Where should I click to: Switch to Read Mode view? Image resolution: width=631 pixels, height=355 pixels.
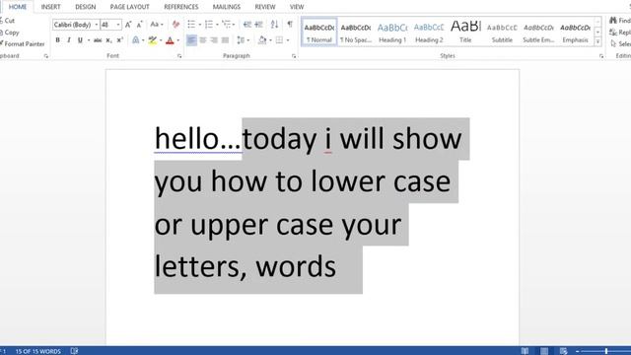tap(525, 351)
